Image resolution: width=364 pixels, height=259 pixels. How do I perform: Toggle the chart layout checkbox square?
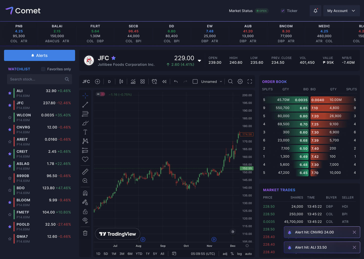pyautogui.click(x=195, y=81)
